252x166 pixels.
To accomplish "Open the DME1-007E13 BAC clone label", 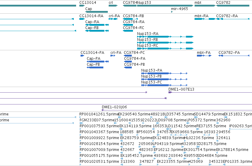I will pyautogui.click(x=181, y=89).
